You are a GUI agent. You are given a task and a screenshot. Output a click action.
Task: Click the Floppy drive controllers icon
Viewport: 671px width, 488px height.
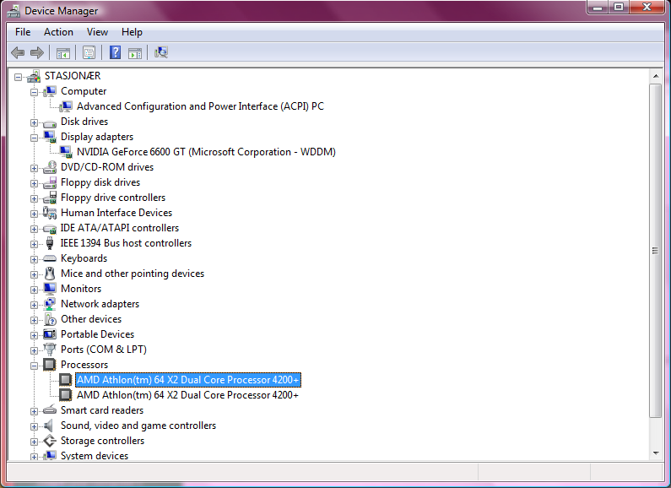click(50, 198)
